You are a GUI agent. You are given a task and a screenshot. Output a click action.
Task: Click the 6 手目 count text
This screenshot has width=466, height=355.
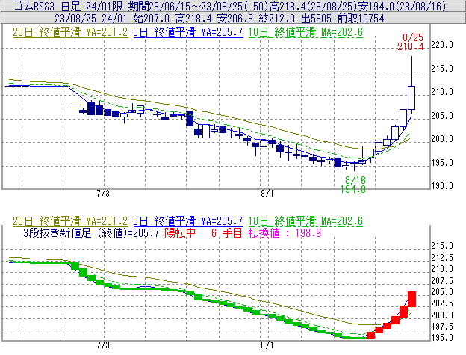[x=226, y=233]
